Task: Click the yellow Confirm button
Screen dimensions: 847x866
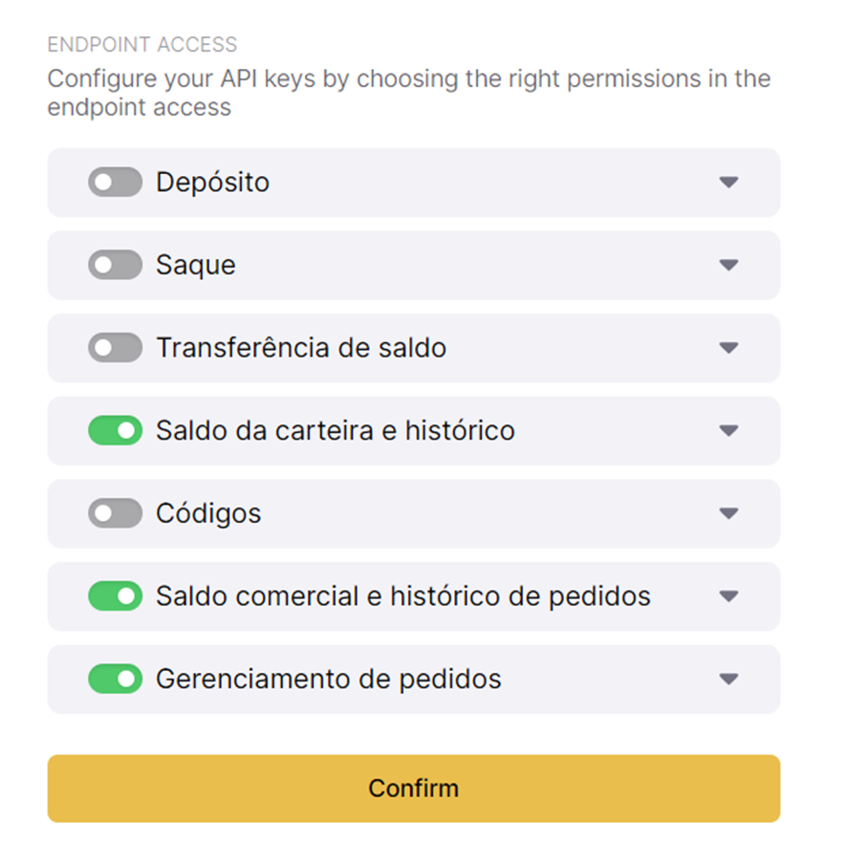Action: pos(413,789)
